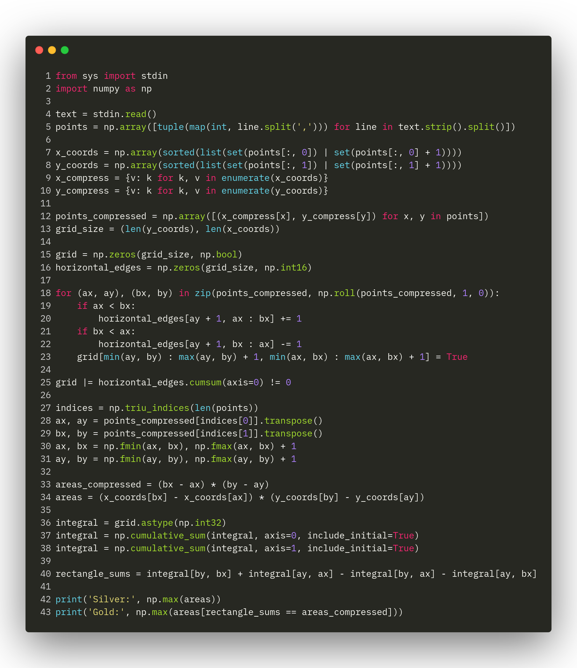577x668 pixels.
Task: Click the "bx, by = points_compressed" line
Action: pyautogui.click(x=189, y=434)
